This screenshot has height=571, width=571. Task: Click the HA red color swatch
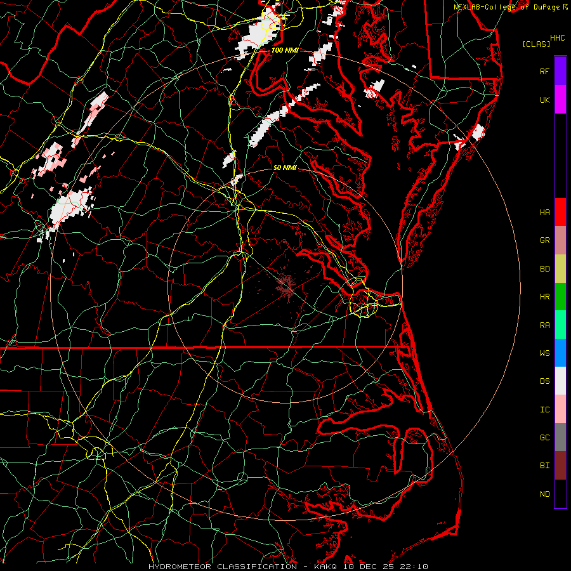pyautogui.click(x=560, y=212)
